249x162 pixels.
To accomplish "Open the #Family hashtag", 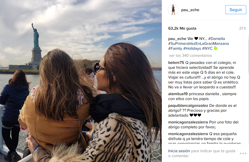I will coord(175,48).
